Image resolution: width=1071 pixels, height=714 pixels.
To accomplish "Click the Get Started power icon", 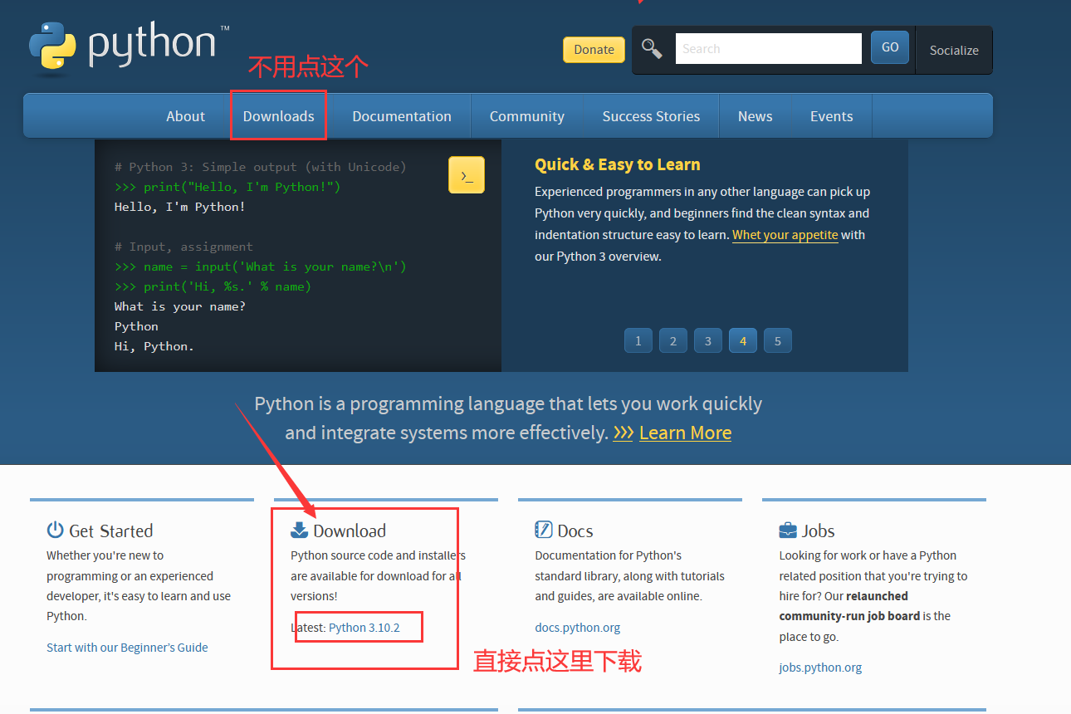I will tap(55, 530).
